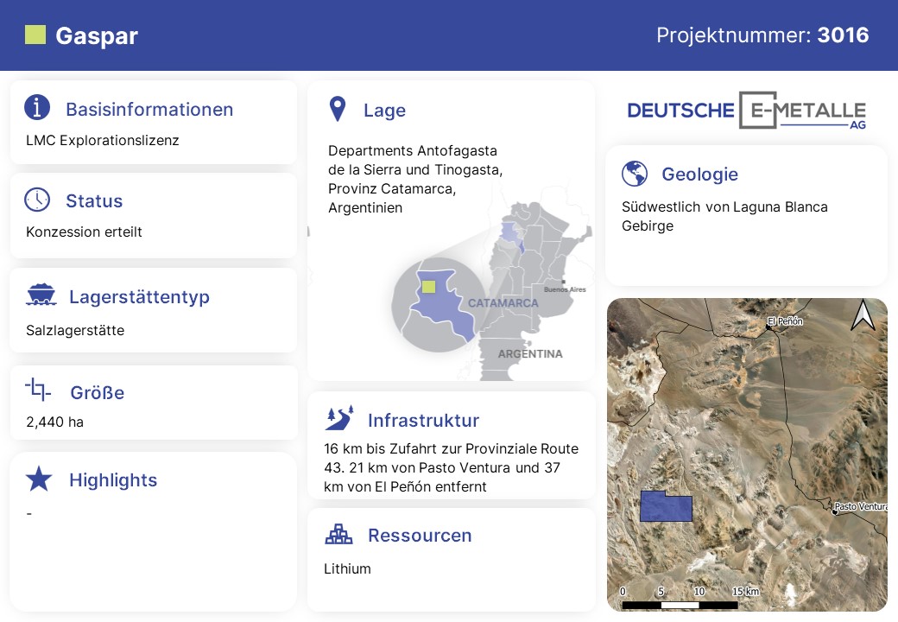This screenshot has height=622, width=898.
Task: Click the clock icon next to Status
Action: (x=37, y=200)
